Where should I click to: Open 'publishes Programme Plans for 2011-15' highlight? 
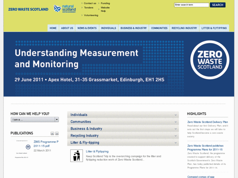[205, 148]
